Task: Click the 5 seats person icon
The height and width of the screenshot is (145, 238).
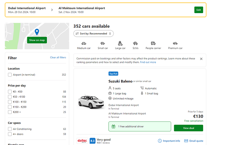Action: click(x=110, y=88)
